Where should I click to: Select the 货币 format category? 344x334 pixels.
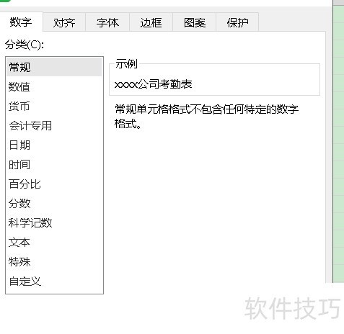click(54, 106)
